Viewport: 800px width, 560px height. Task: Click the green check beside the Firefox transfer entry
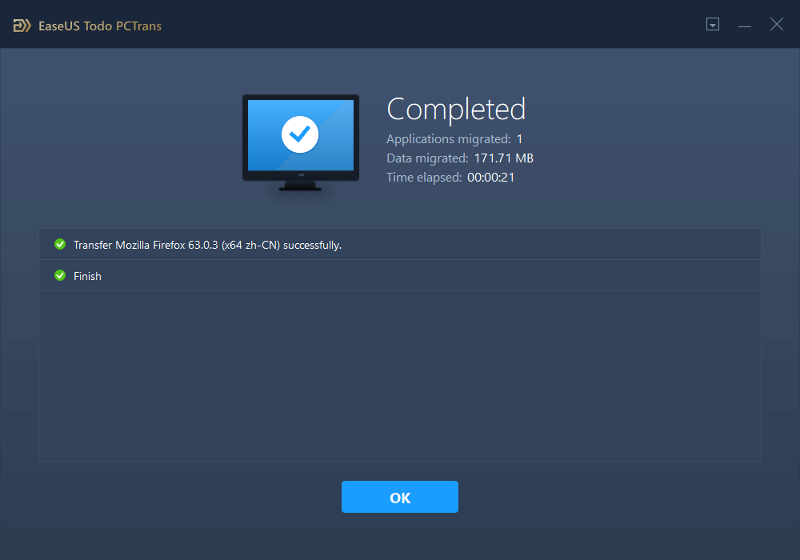tap(60, 244)
